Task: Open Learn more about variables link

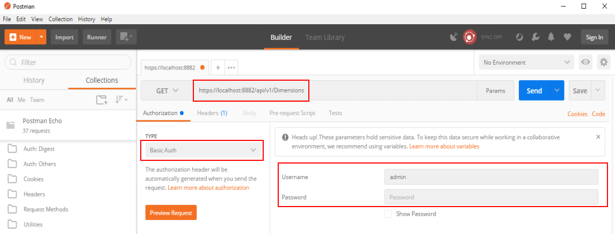Action: (444, 146)
